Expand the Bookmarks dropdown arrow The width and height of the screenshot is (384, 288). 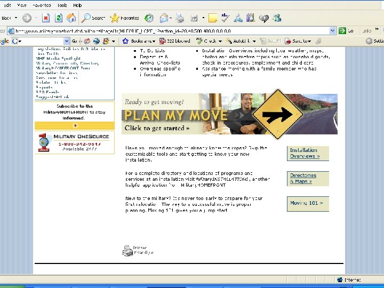click(154, 41)
